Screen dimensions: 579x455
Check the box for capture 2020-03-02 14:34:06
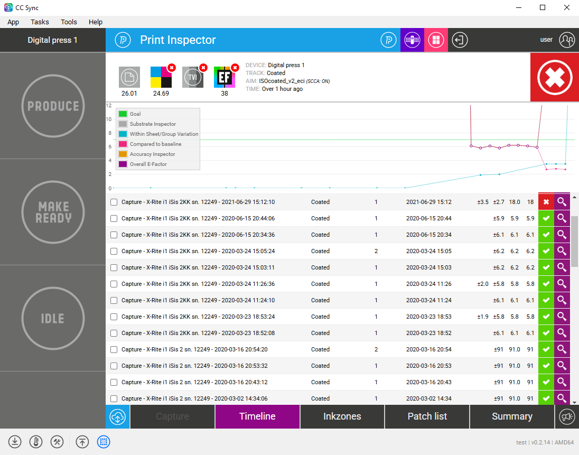coord(114,398)
